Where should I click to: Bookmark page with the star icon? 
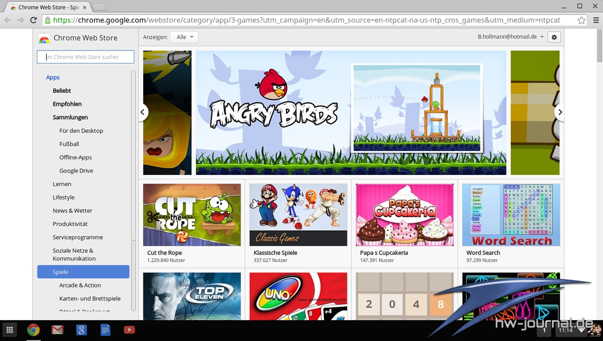click(x=581, y=20)
